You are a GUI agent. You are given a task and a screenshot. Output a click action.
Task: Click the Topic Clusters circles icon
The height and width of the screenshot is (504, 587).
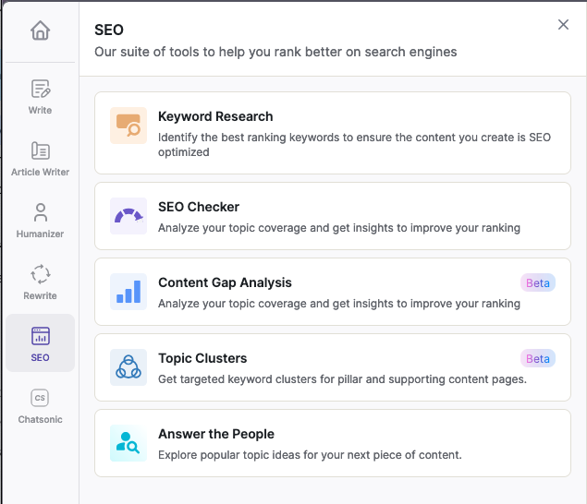128,367
